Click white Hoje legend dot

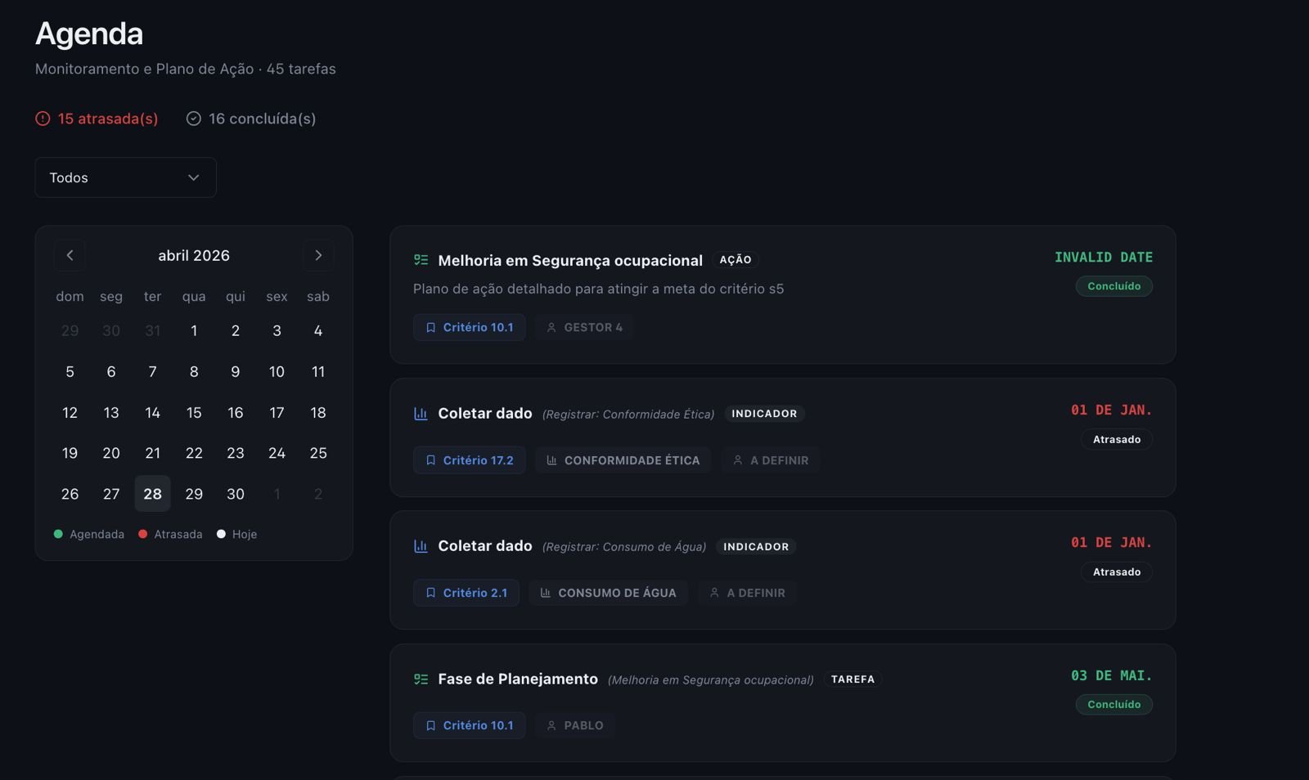(x=221, y=534)
